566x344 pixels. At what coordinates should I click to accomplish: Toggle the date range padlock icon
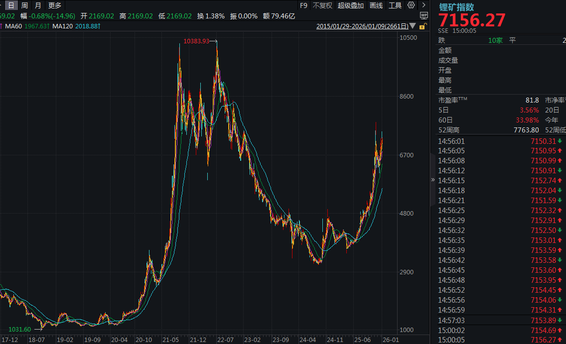click(423, 26)
